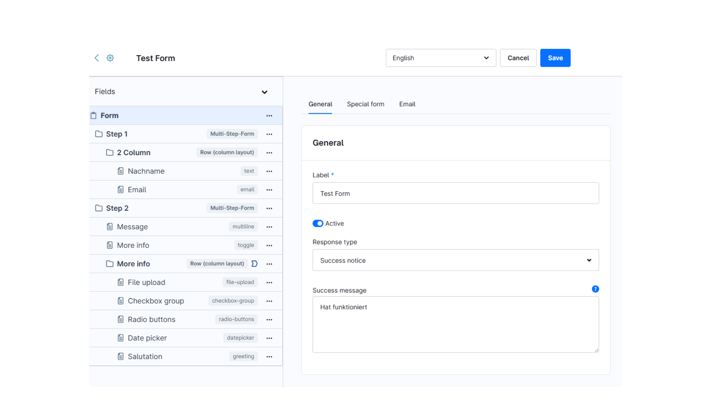The image size is (712, 400).
Task: Select the Date picker field
Action: 186,338
